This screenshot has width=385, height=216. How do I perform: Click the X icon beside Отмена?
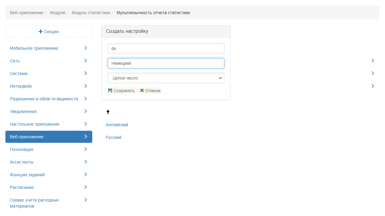[142, 90]
